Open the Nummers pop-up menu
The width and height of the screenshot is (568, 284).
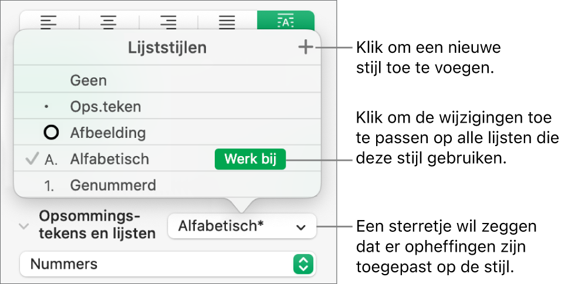tap(167, 264)
